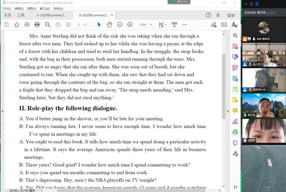
Task: Click the 登录 sign-in button
Action: click(x=231, y=15)
